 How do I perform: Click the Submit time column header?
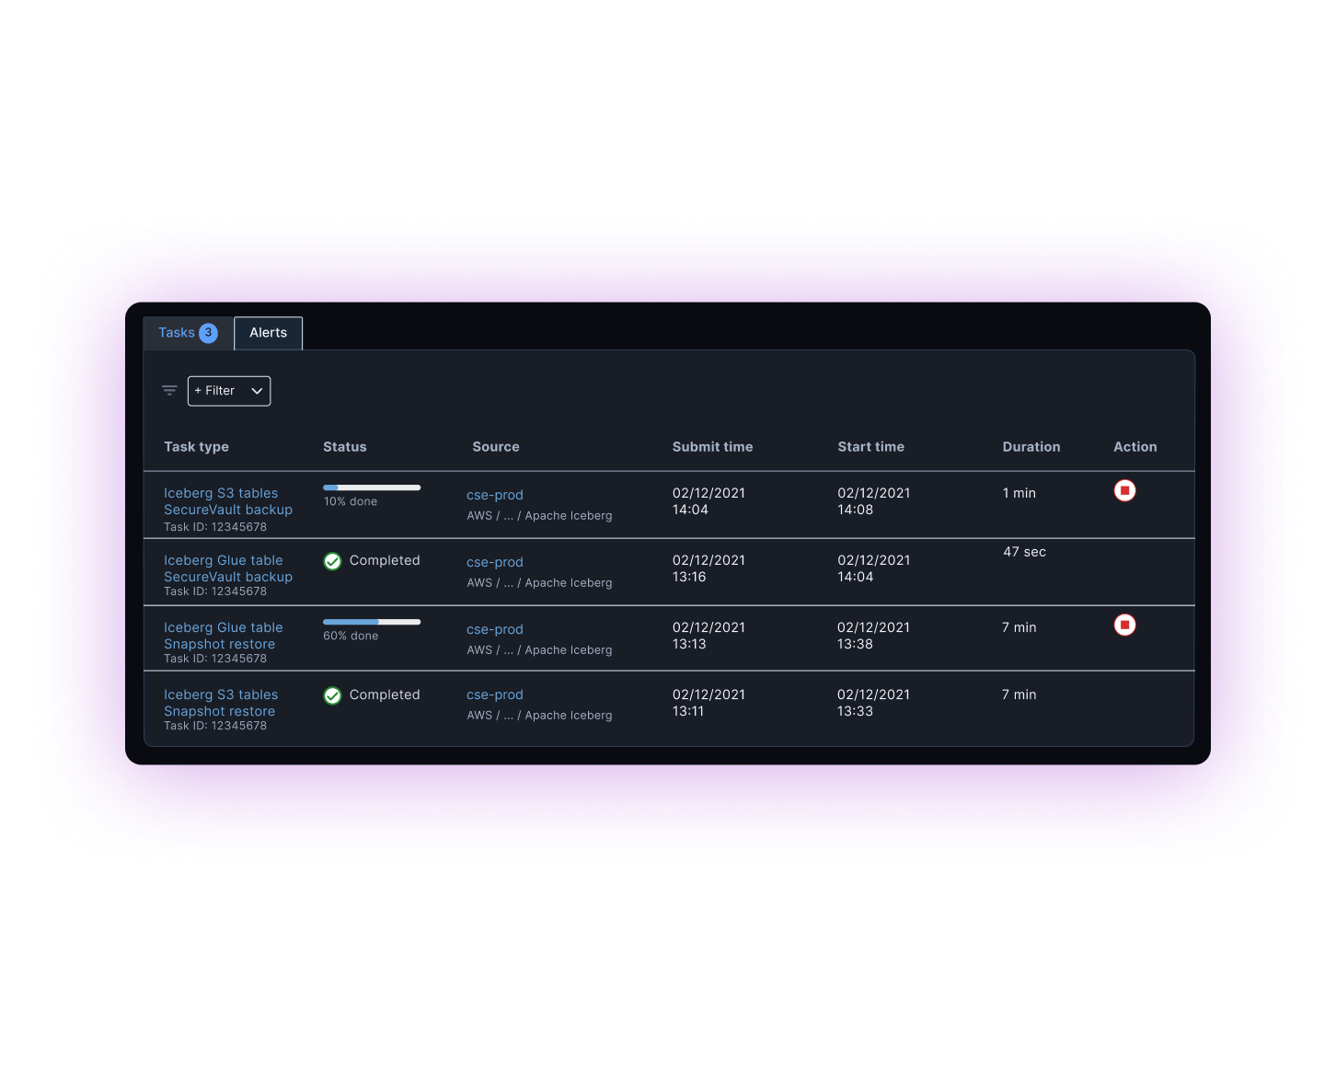(712, 447)
